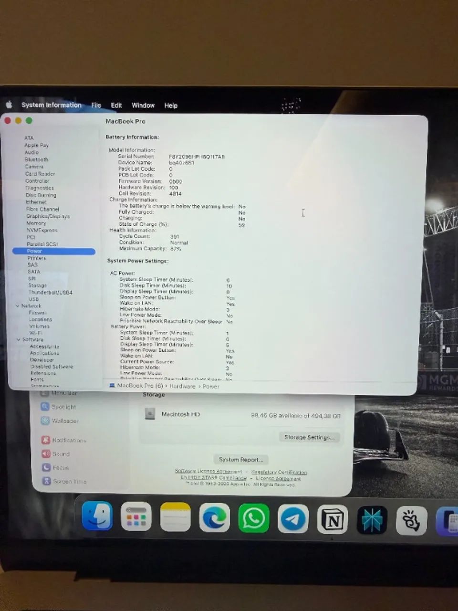Open the Help menu
The image size is (458, 611).
tap(171, 105)
